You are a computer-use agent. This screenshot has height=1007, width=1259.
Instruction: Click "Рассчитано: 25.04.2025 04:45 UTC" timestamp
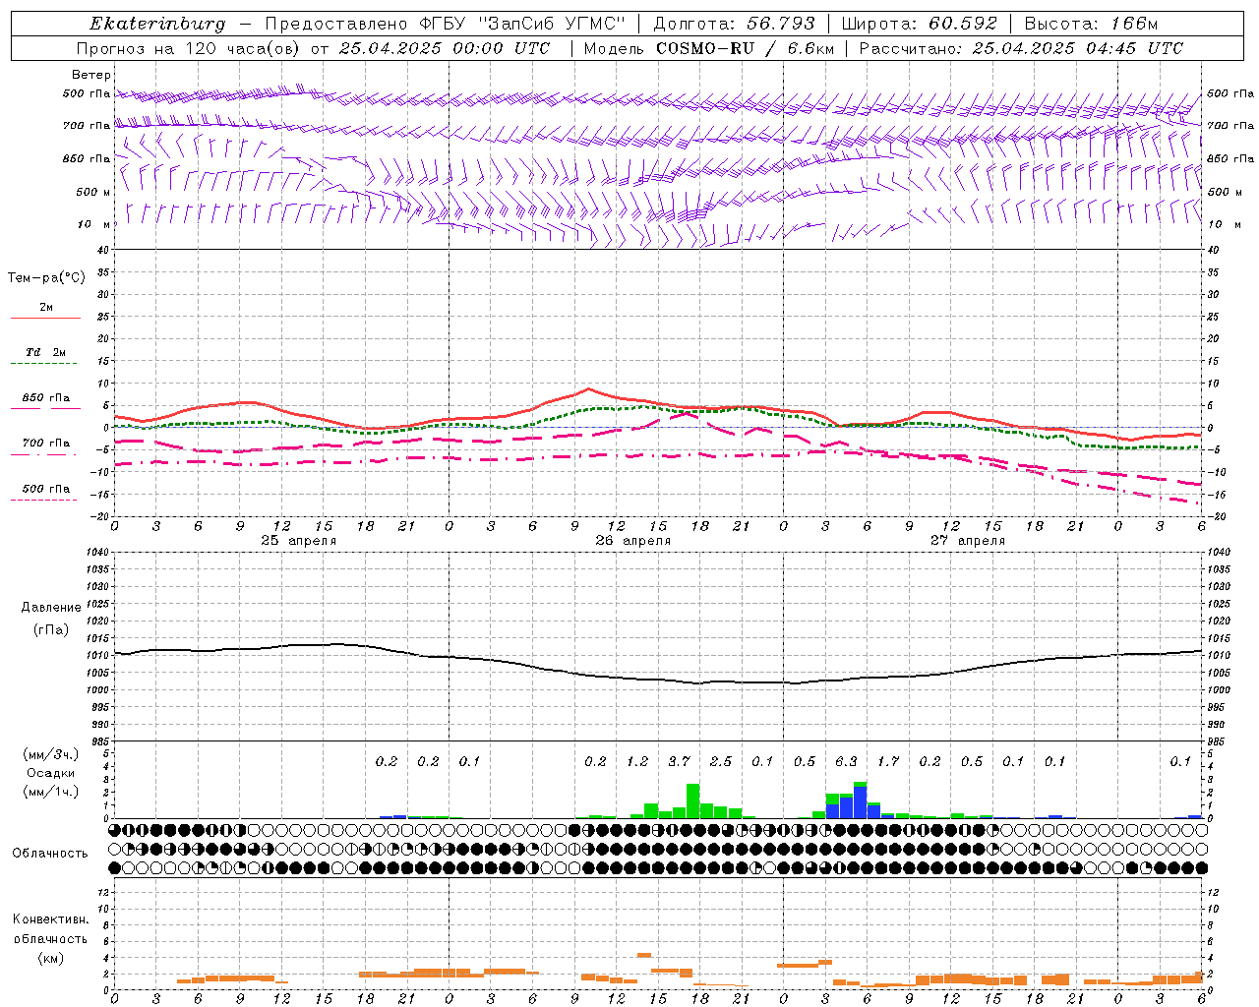point(1021,48)
